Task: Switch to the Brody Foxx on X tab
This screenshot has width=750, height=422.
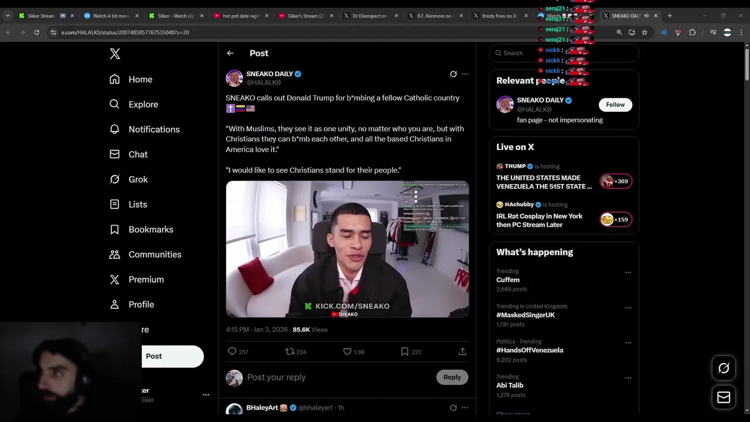Action: click(x=499, y=16)
